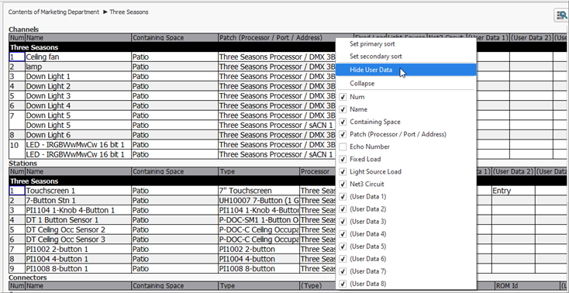Toggle the Light Source Load checkbox
The width and height of the screenshot is (569, 293).
pyautogui.click(x=343, y=171)
